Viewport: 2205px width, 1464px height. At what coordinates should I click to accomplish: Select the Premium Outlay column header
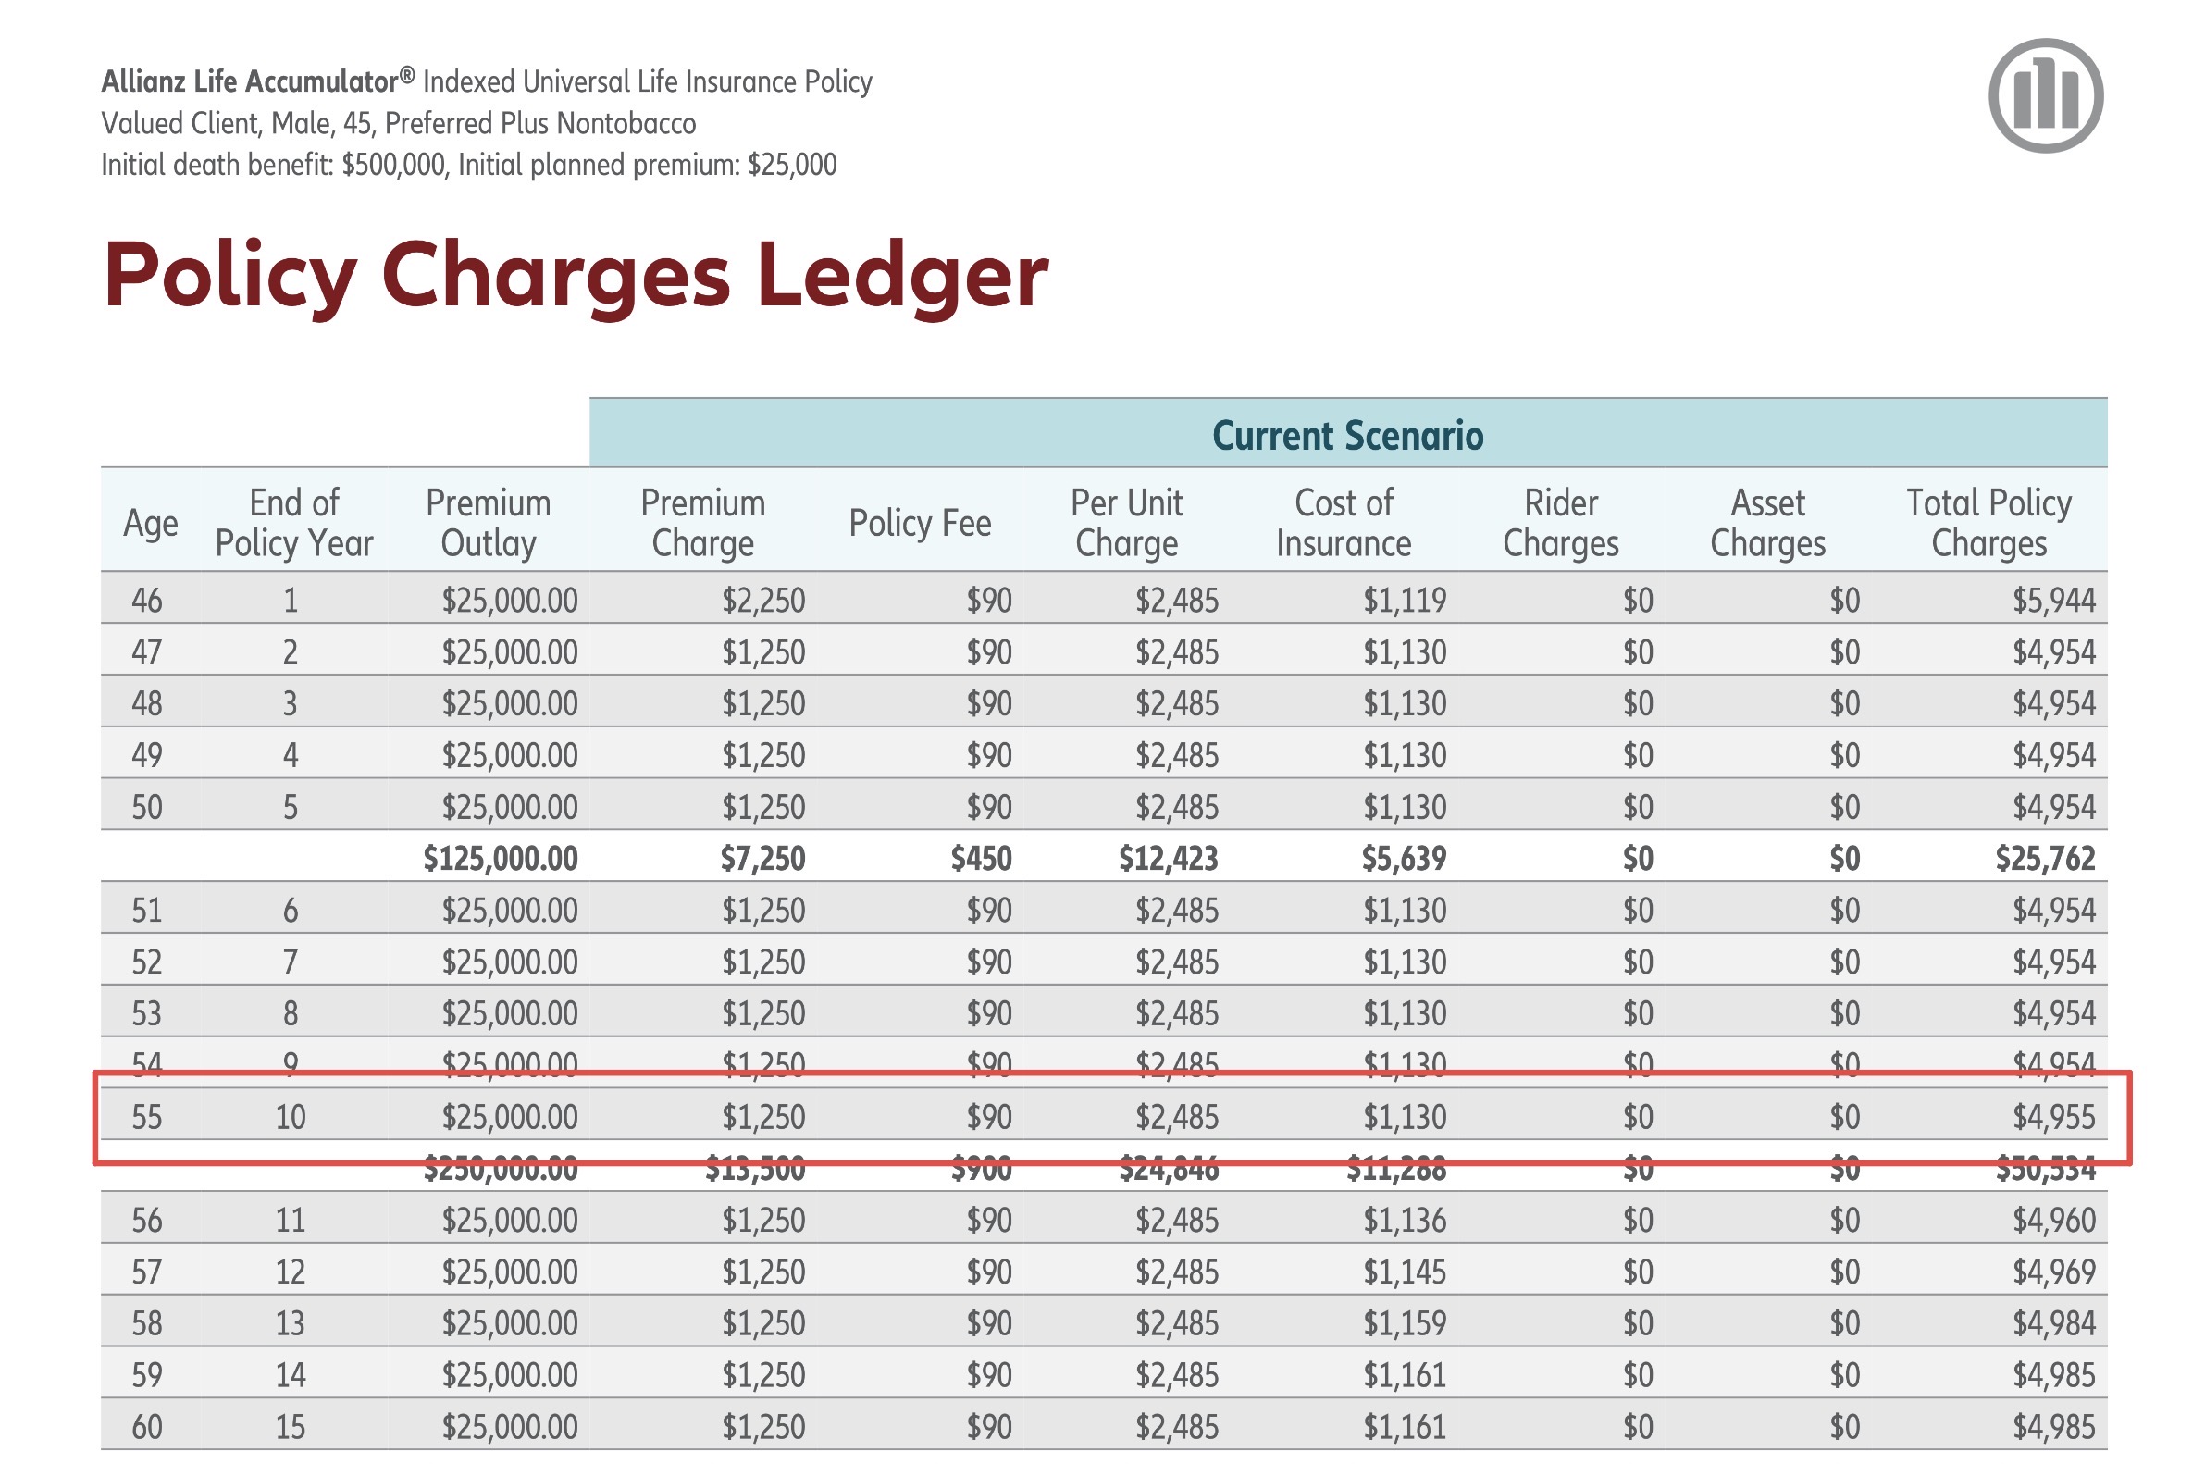pyautogui.click(x=489, y=523)
